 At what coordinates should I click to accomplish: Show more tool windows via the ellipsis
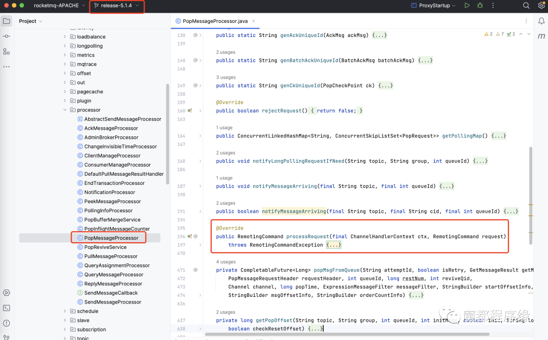(x=6, y=66)
